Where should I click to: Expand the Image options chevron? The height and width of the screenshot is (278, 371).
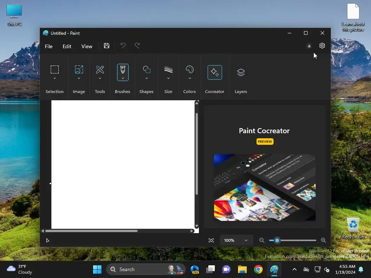[79, 78]
